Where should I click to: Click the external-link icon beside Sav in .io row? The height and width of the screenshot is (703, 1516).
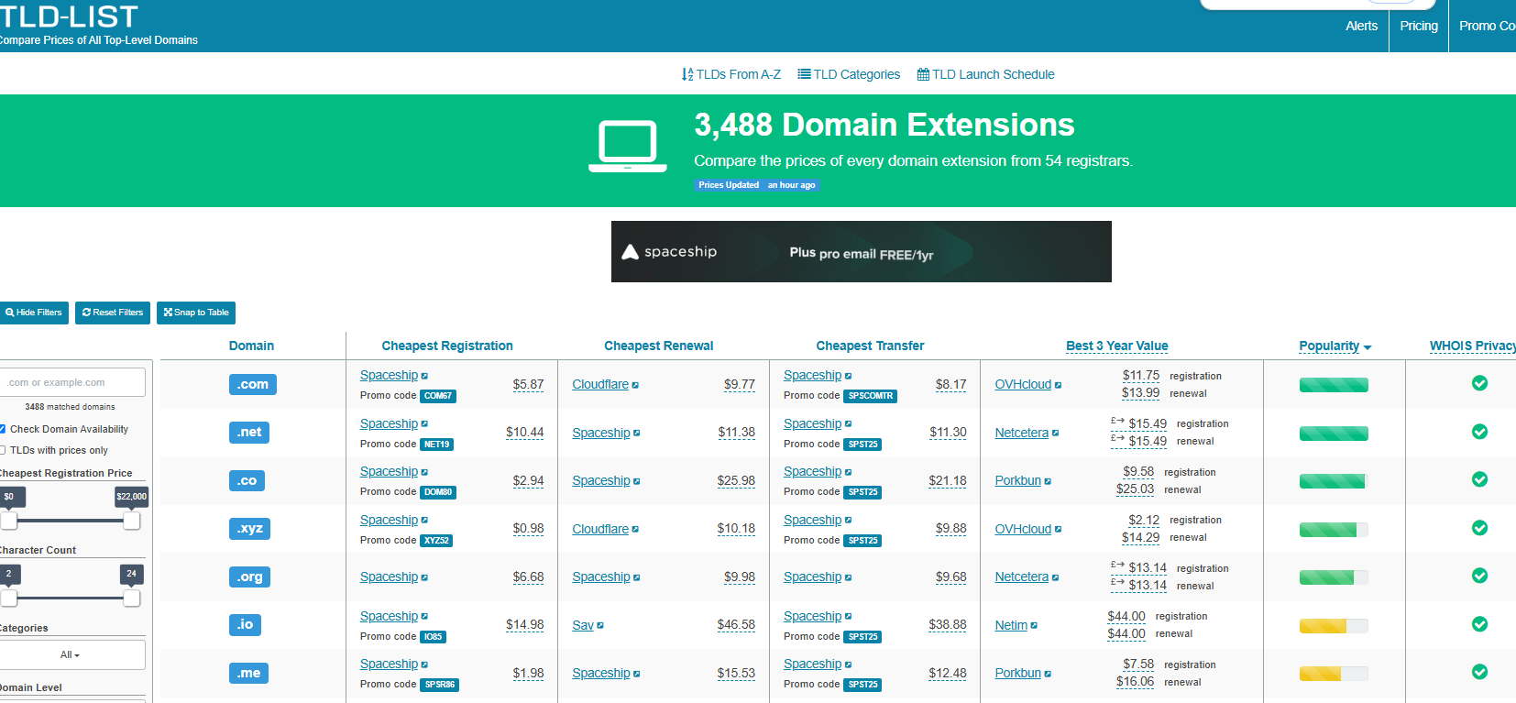coord(600,626)
